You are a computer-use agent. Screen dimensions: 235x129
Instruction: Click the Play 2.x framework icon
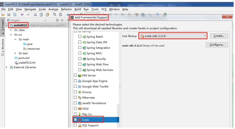pyautogui.click(x=80, y=114)
